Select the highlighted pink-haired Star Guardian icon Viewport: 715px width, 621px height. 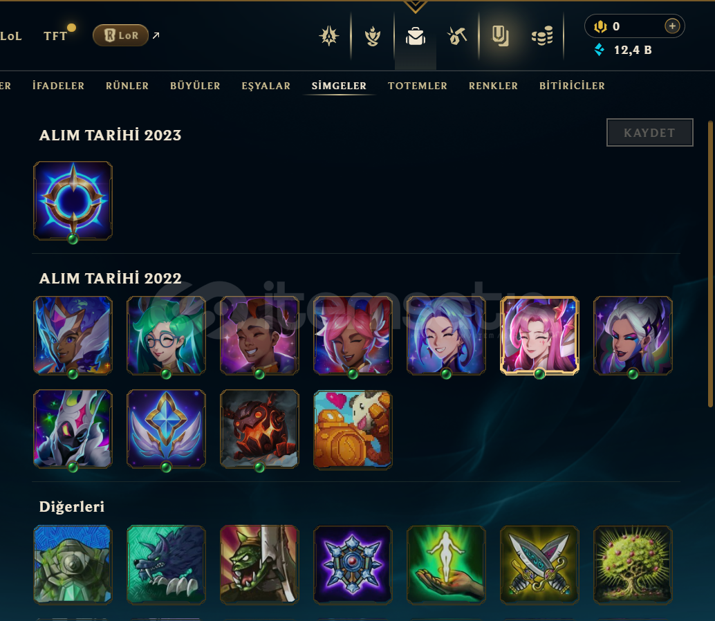tap(539, 335)
